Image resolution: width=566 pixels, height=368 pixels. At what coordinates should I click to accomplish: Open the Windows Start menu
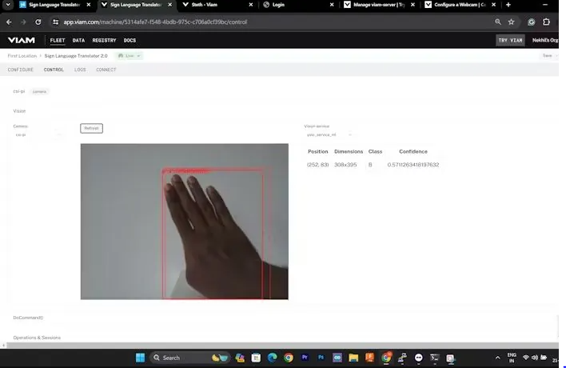[x=140, y=358]
